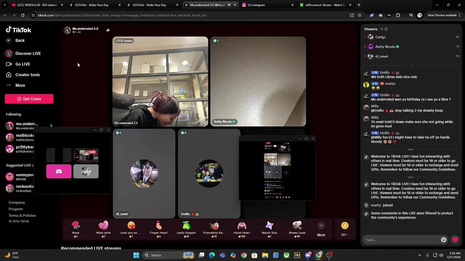
Task: Click the Ashly Nicole guest video
Action: click(x=258, y=82)
